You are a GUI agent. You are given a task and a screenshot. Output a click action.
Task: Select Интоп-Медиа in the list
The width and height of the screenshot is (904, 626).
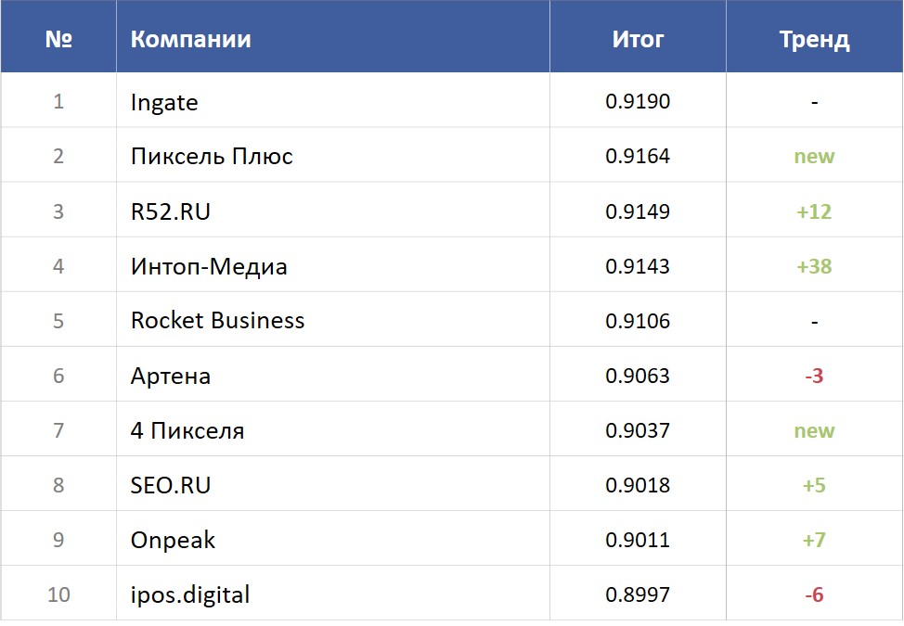[x=209, y=267]
